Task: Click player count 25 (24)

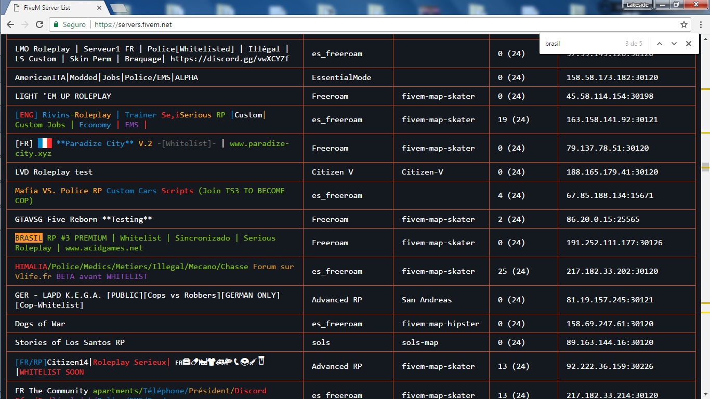Action: click(514, 271)
